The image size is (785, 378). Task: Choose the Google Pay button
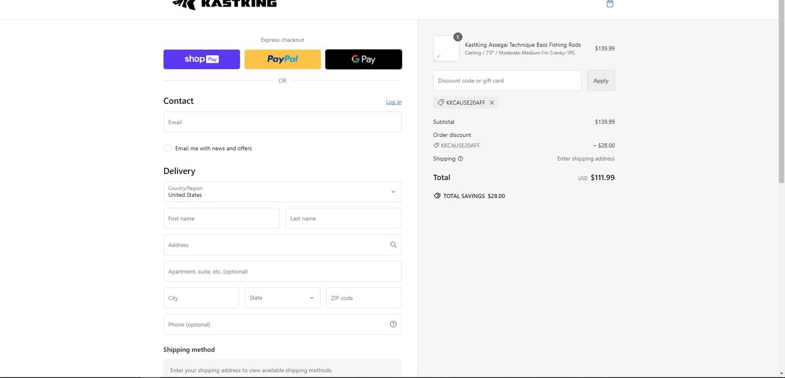point(364,60)
